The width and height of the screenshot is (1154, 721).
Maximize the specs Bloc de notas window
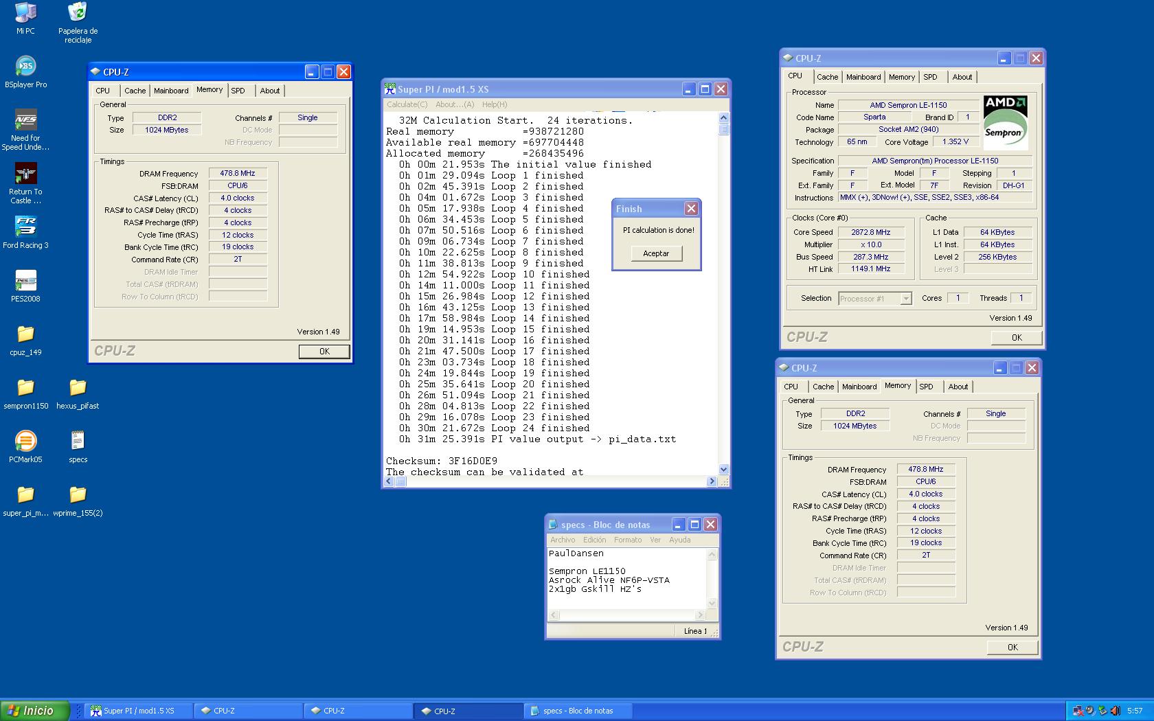(x=694, y=524)
